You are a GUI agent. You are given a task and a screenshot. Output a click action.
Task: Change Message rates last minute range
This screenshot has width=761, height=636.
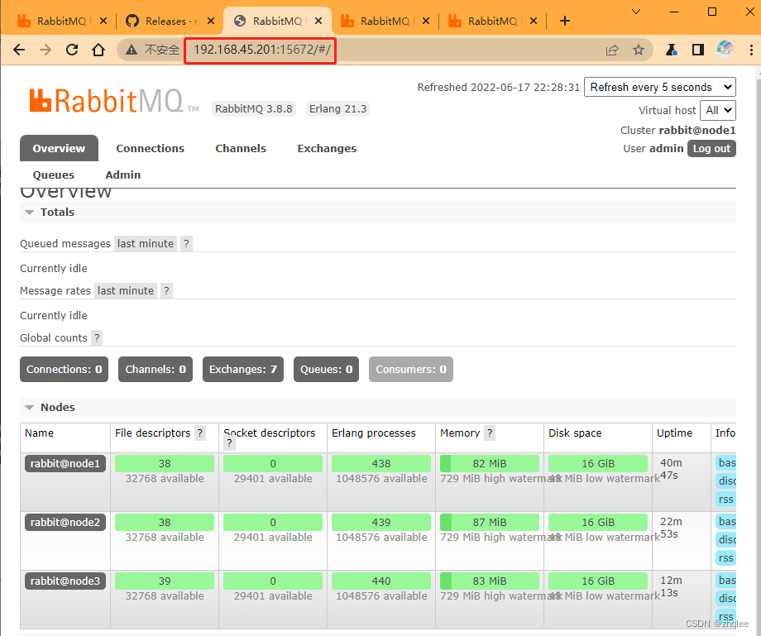(x=125, y=290)
